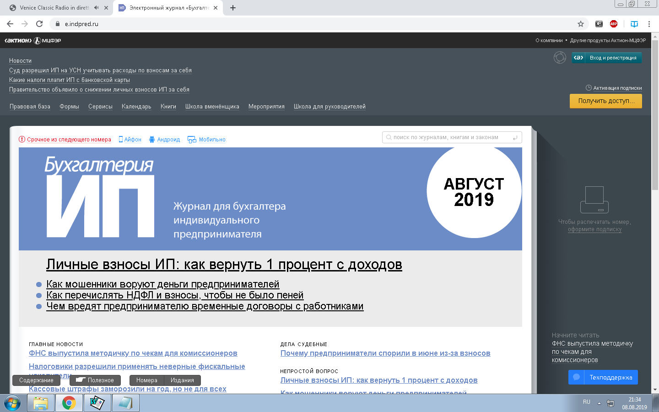Screen dimensions: 659x412
Task: Open Chrome three-dot menu
Action: 649,24
